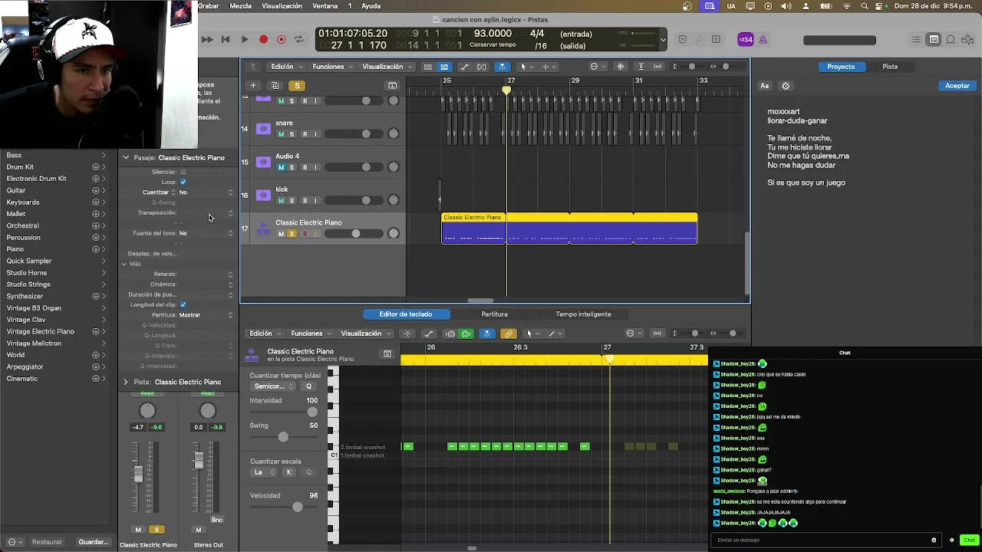Toggle Catch playhead in piano roll toolbar
Image resolution: width=982 pixels, height=552 pixels.
click(487, 333)
